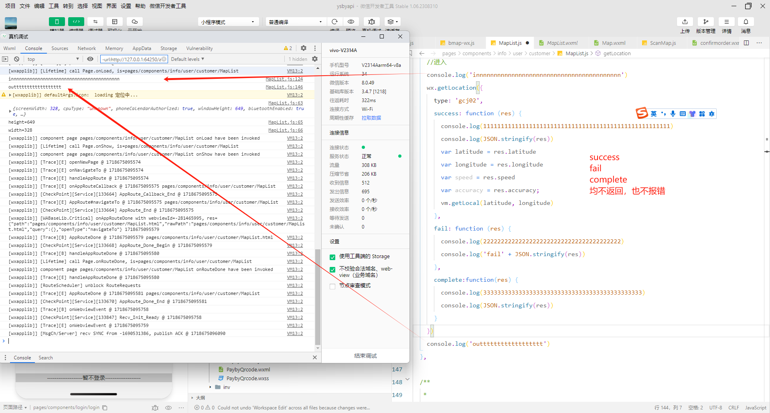
Task: Open the messages (消息) bell icon
Action: 746,22
